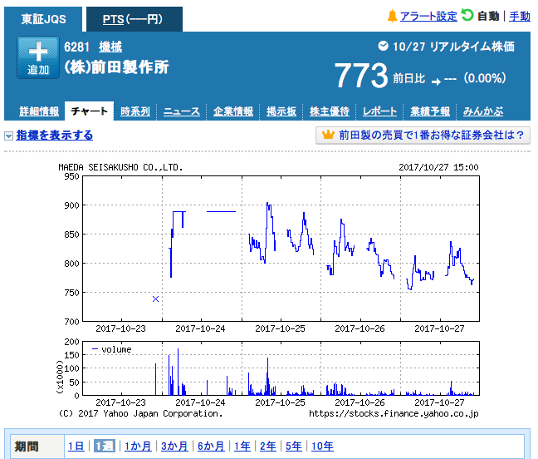Image resolution: width=538 pixels, height=459 pixels.
Task: Expand the 指標を表示する arrow icon
Action: 8,136
